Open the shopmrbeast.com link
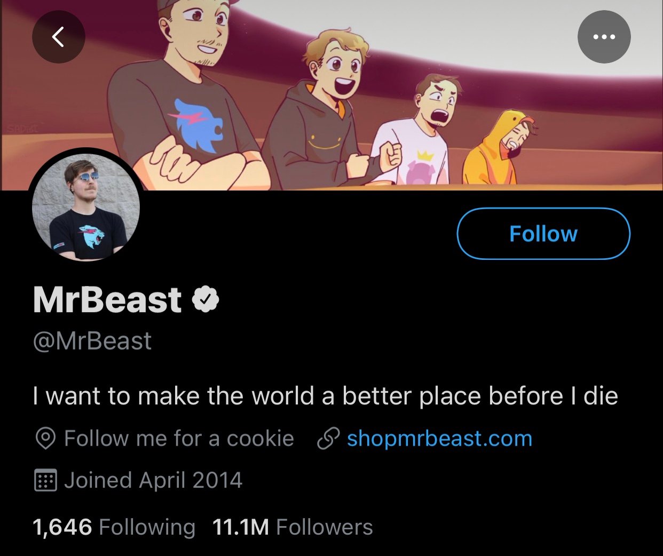Screen dimensions: 663x556 439,438
